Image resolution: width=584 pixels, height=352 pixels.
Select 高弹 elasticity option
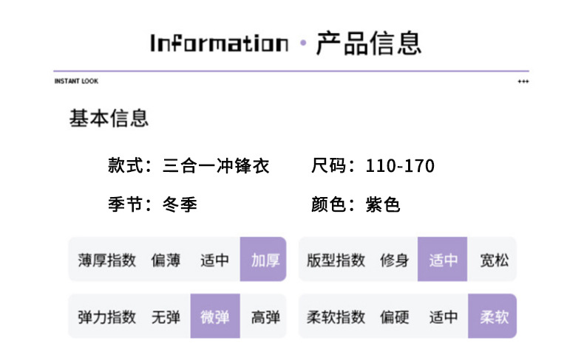(265, 317)
